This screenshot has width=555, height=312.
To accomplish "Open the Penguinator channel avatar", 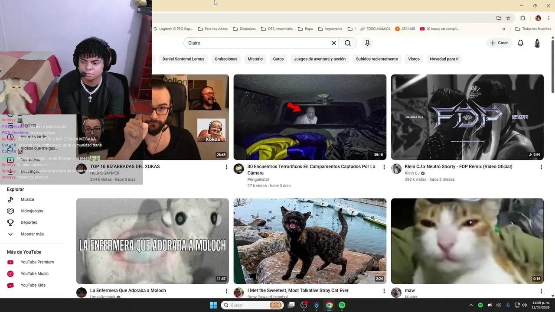I will [239, 169].
